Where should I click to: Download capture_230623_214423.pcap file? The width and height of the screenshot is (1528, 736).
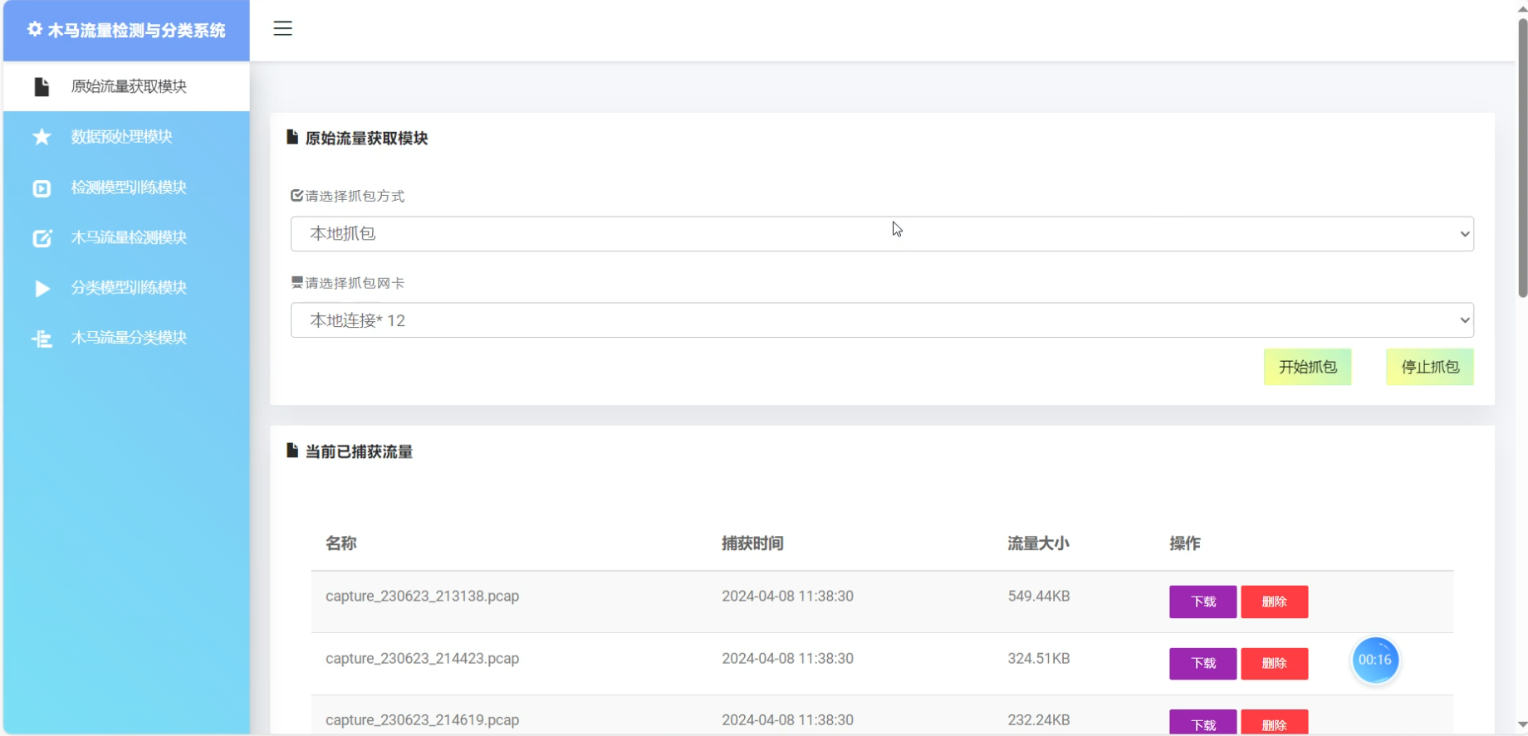1202,663
